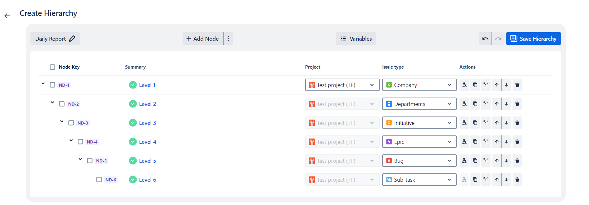Toggle the select-all checkbox next to Node Key
The image size is (589, 205).
pos(52,67)
